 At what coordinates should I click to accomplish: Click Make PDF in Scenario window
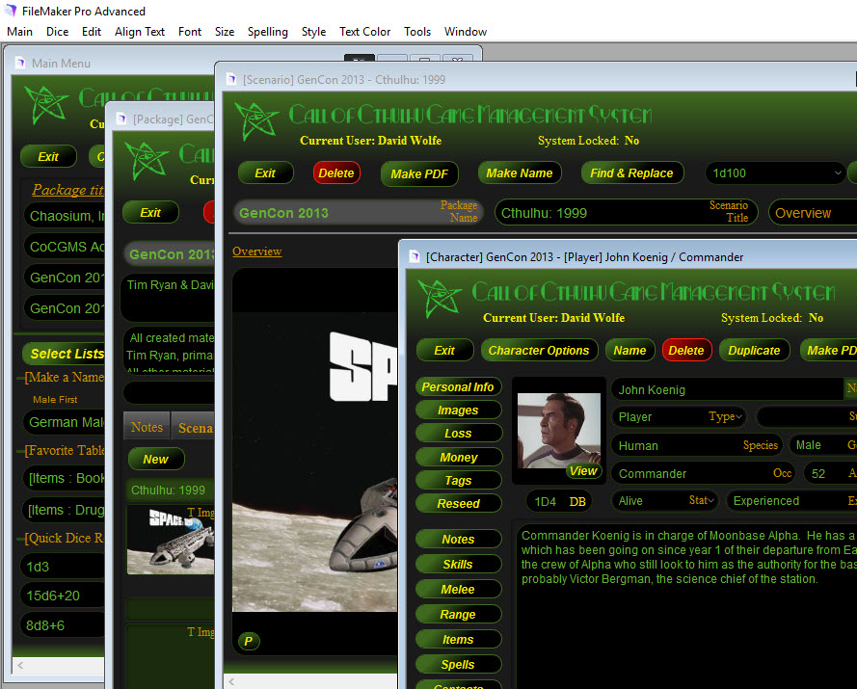point(419,173)
